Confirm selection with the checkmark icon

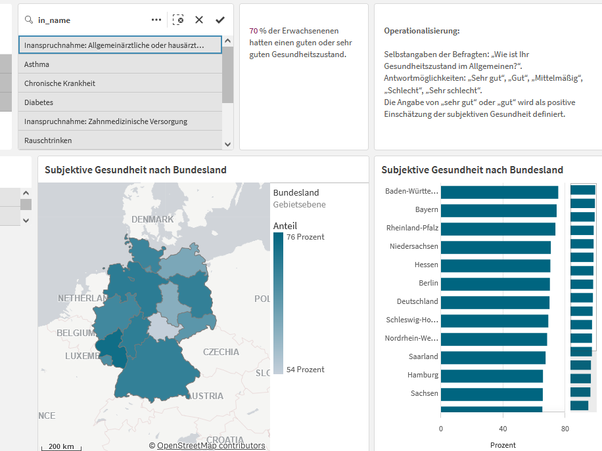point(220,20)
